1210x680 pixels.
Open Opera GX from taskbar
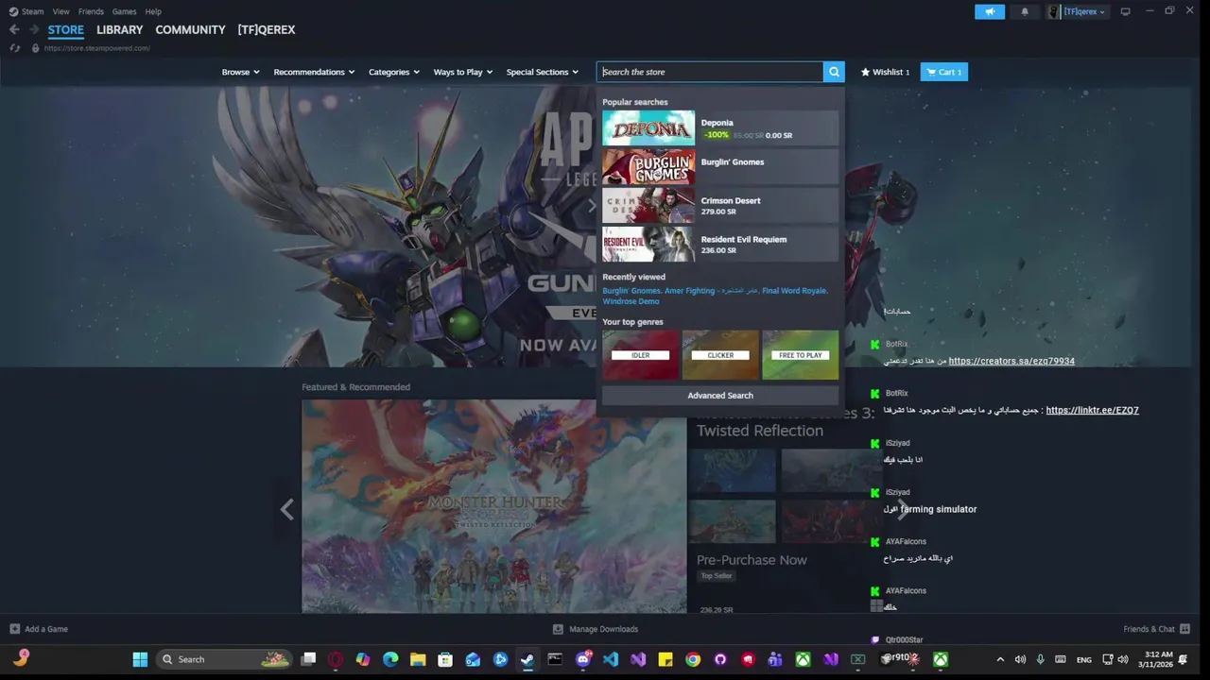point(336,659)
